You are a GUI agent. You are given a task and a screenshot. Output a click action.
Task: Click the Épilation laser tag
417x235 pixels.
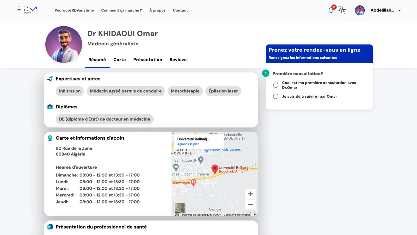223,91
